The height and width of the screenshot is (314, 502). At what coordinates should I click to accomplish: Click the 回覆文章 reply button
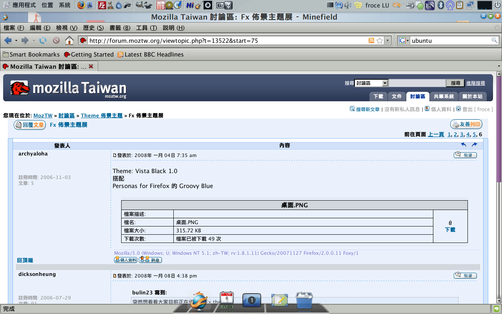[x=30, y=125]
